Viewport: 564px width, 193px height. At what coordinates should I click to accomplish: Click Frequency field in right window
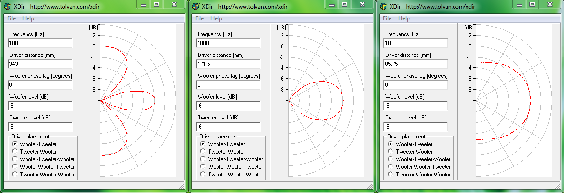[x=416, y=43]
